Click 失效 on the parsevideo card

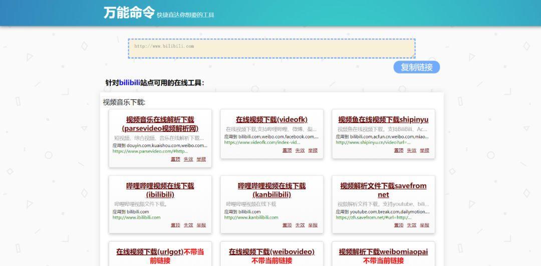188,159
